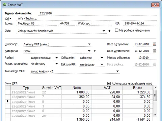The width and height of the screenshot is (162, 121).
Task: Open calendar for Data wystawienia
Action: 155,51
